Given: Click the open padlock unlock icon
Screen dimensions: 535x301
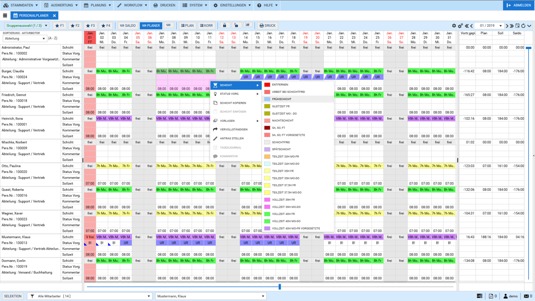Looking at the screenshot, I should point(236,26).
